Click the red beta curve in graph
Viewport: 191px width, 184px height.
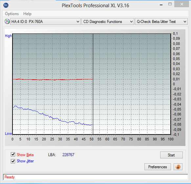[53, 79]
